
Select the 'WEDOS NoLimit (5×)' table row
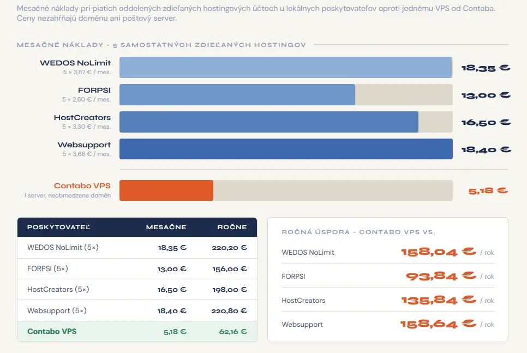coord(63,248)
